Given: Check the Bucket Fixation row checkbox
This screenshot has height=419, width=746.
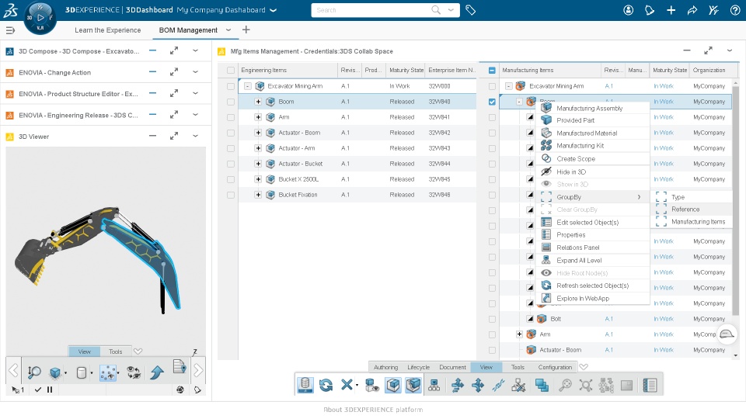Looking at the screenshot, I should [x=231, y=196].
